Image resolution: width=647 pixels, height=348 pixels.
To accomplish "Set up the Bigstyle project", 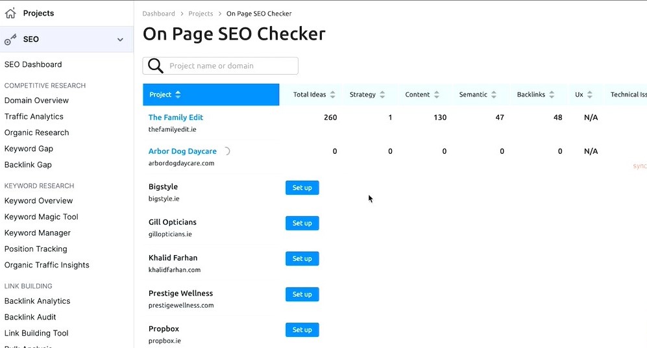I will click(302, 188).
